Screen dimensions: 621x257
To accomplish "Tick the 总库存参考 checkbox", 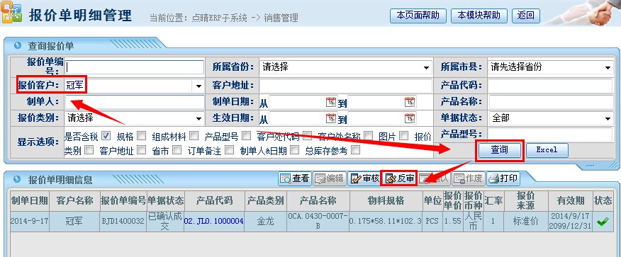I will tap(356, 150).
